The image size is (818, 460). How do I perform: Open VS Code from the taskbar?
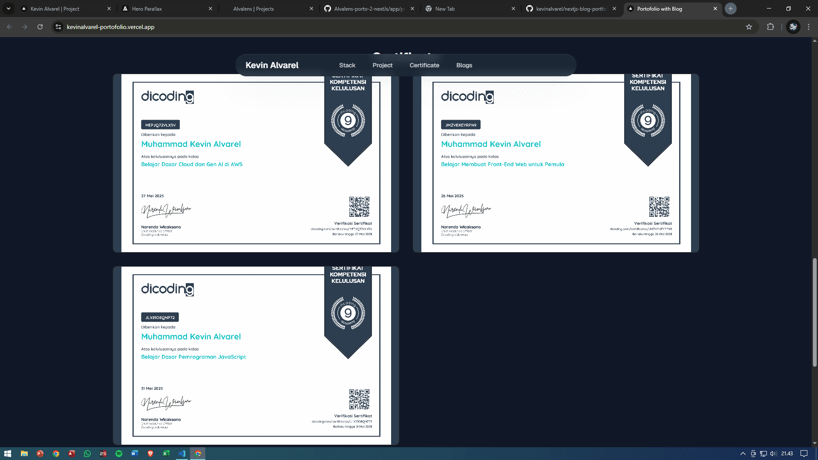182,454
